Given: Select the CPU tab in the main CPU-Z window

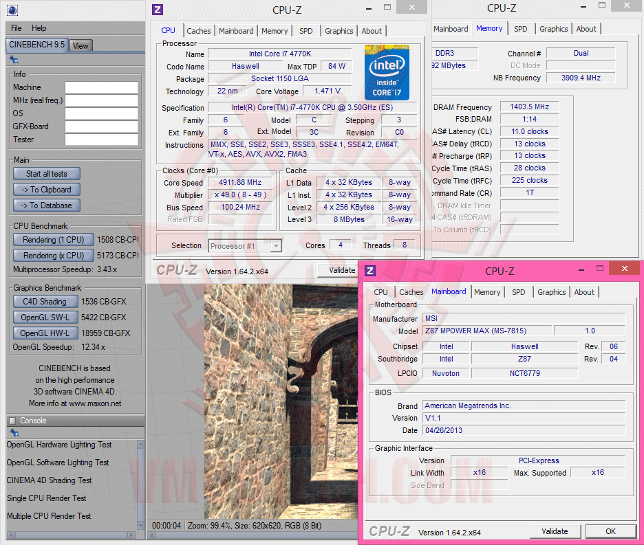Looking at the screenshot, I should pyautogui.click(x=168, y=30).
